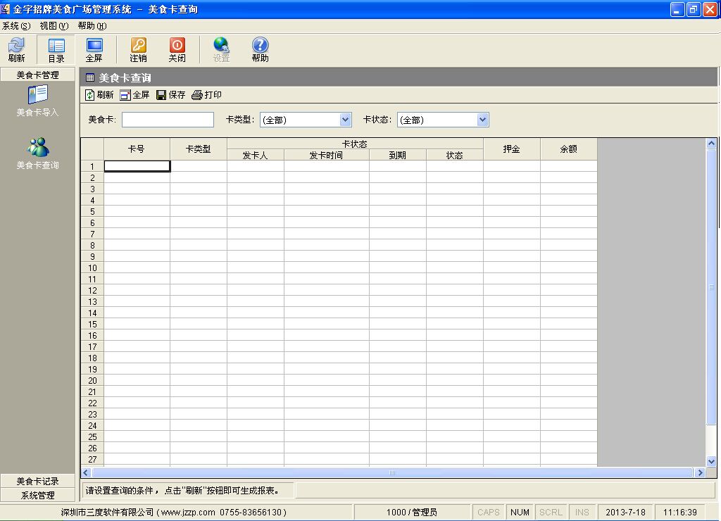Viewport: 721px width, 521px height.
Task: Click the 到期 column header
Action: [x=397, y=155]
